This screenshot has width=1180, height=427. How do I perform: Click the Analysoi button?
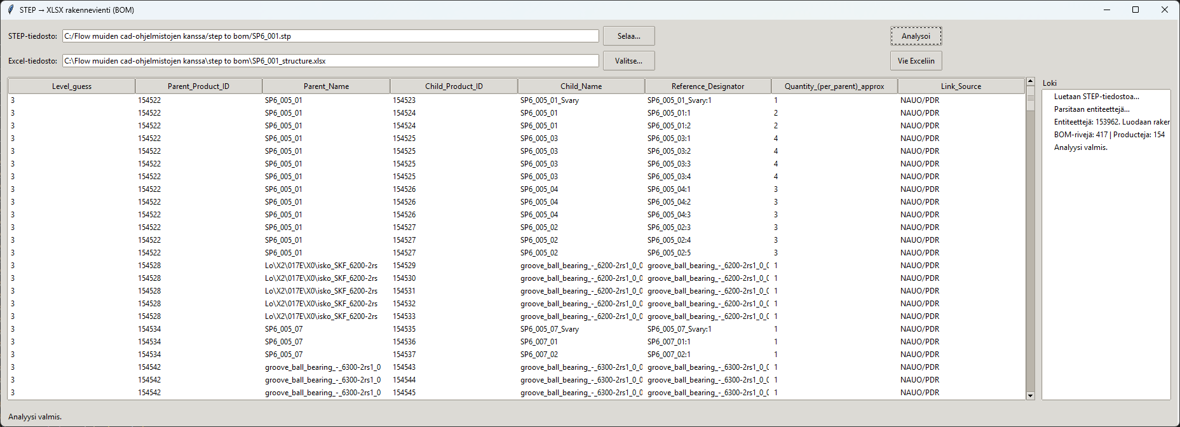click(x=916, y=36)
